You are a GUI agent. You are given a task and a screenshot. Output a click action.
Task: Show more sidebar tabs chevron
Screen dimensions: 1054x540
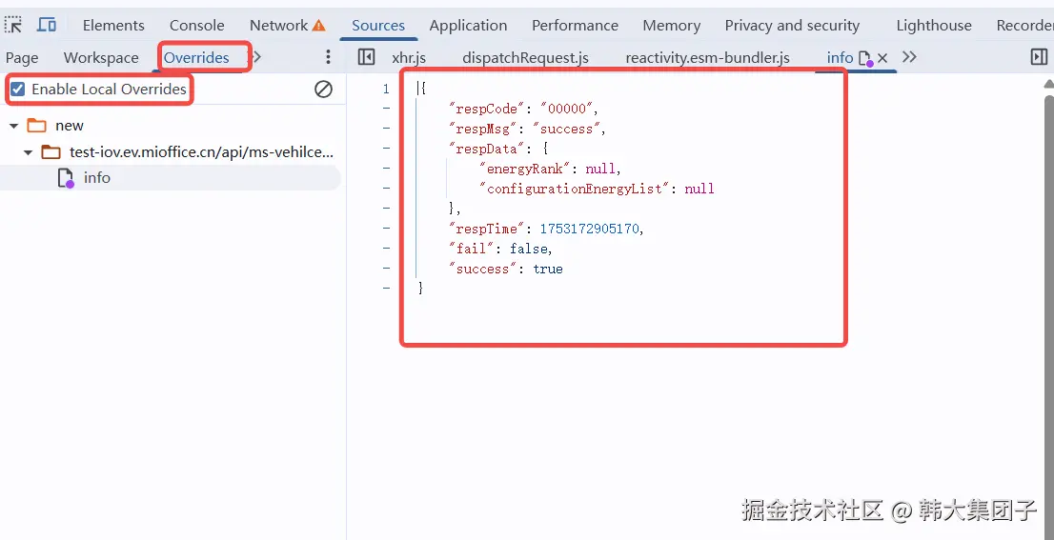[256, 57]
